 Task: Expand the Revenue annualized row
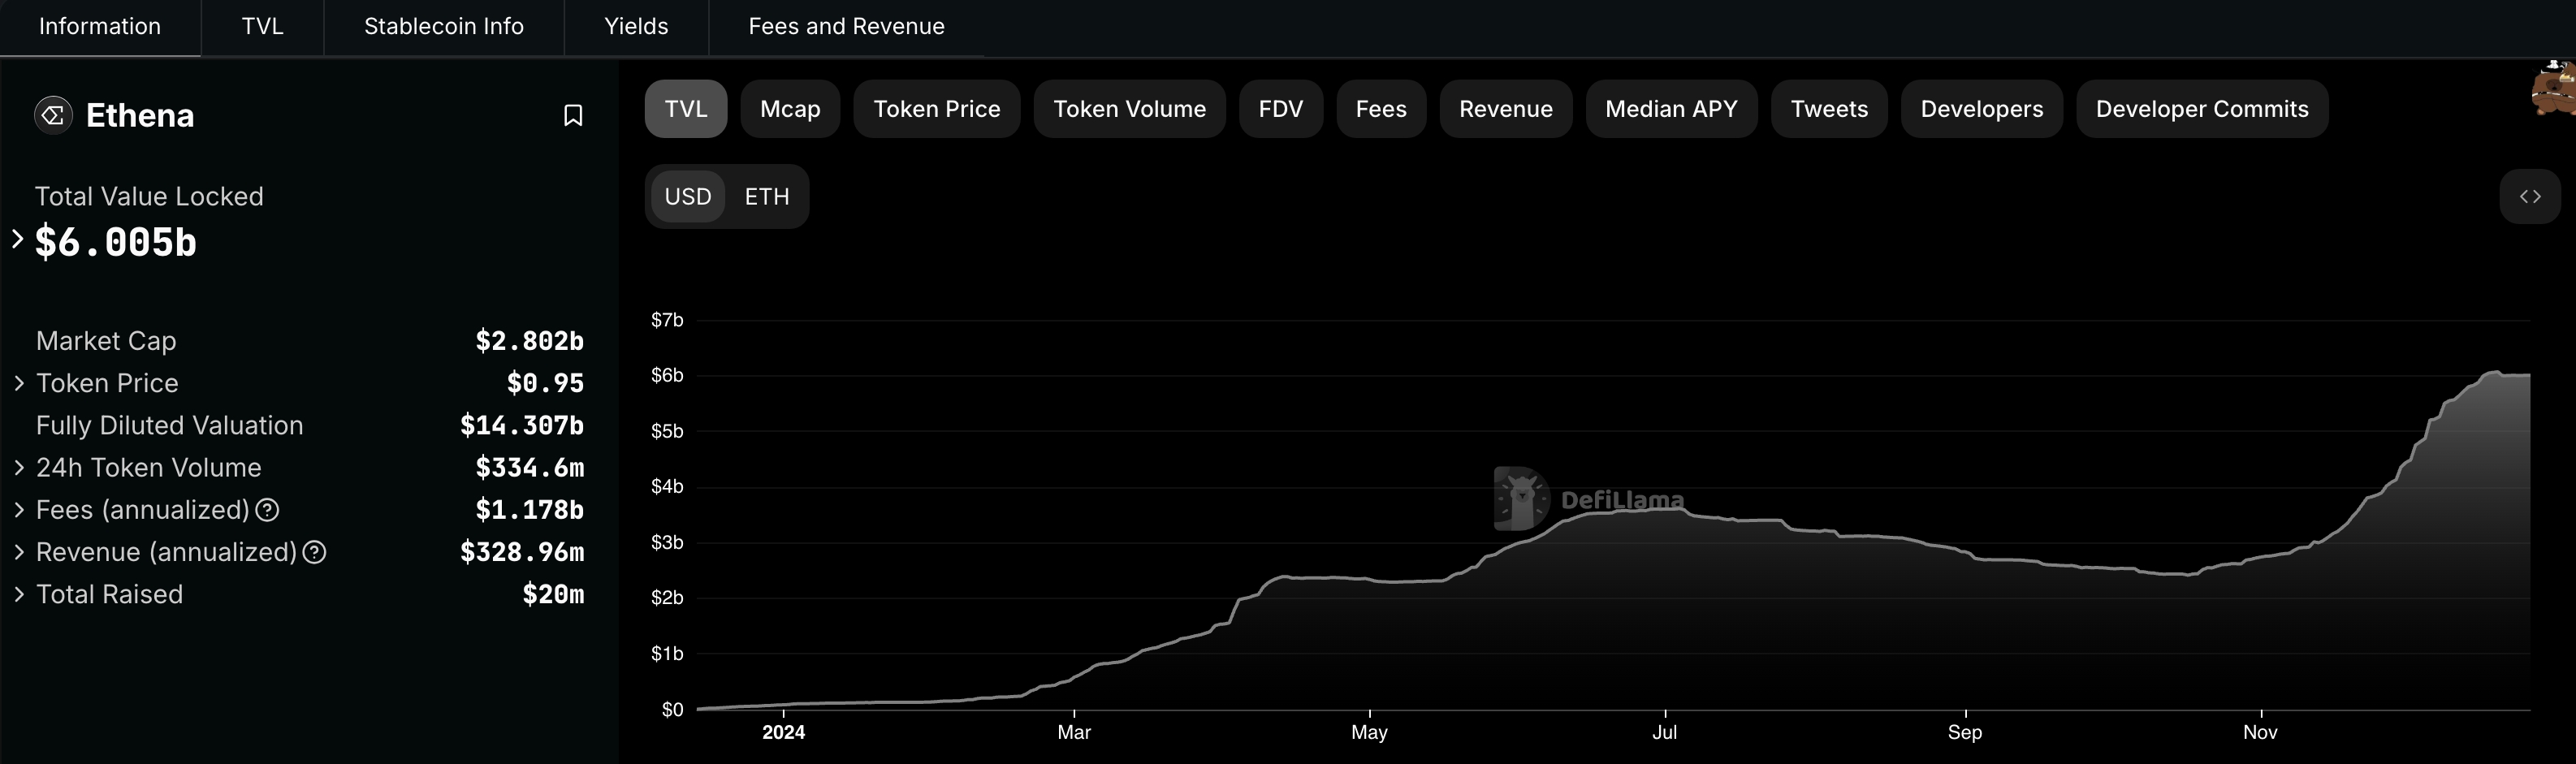pos(19,552)
